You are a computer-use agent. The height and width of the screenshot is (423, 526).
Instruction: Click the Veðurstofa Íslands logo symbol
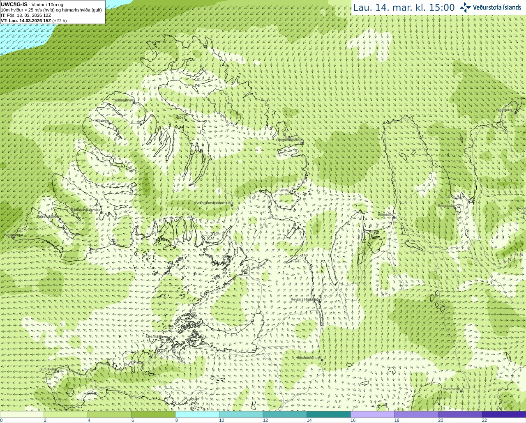(465, 7)
